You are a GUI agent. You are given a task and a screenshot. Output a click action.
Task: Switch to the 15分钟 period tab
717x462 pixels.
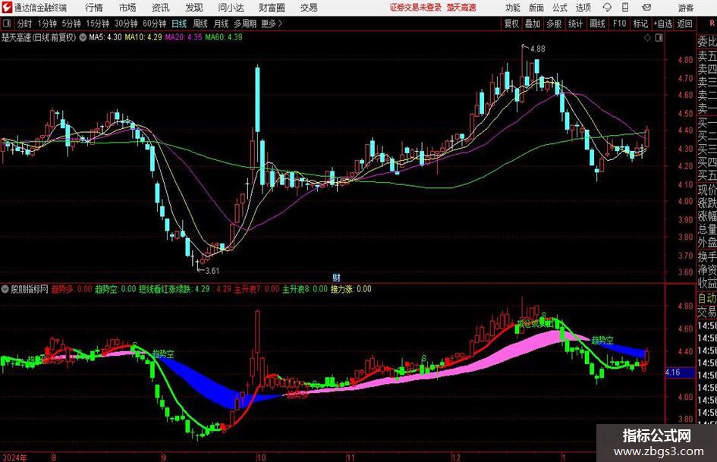(x=97, y=24)
